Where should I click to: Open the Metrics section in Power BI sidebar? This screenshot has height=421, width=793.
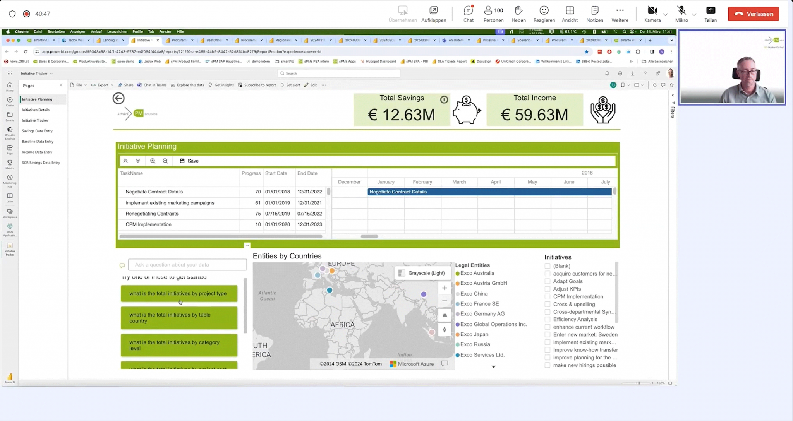[x=9, y=164]
